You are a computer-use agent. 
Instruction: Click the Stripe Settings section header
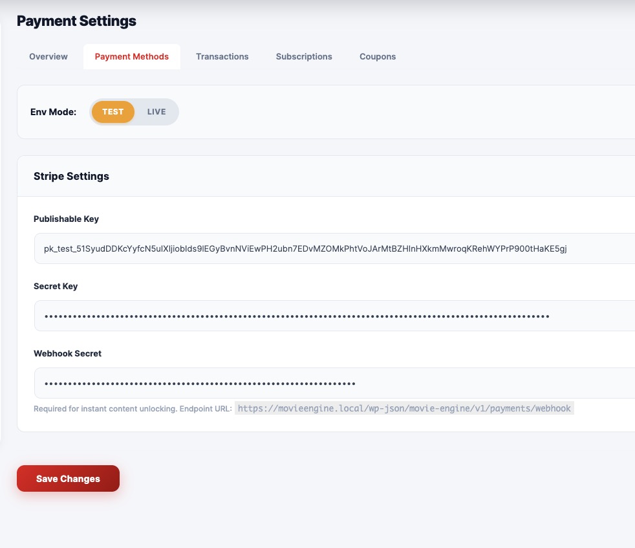point(71,176)
